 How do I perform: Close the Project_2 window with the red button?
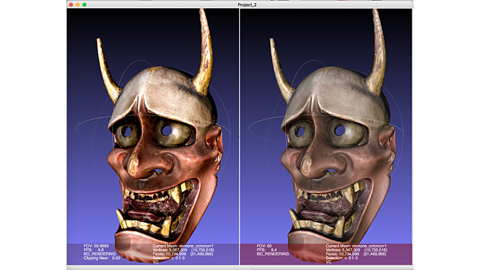click(70, 4)
